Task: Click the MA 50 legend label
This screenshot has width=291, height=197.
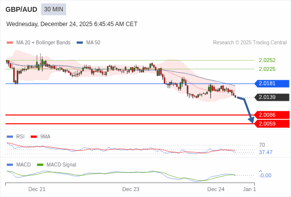Action: 93,43
